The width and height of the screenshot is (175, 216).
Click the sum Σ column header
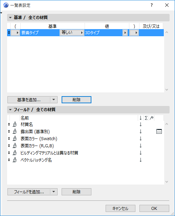(146, 118)
